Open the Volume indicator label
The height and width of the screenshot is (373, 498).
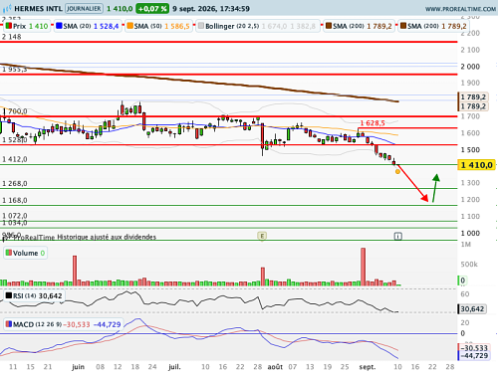(x=25, y=253)
